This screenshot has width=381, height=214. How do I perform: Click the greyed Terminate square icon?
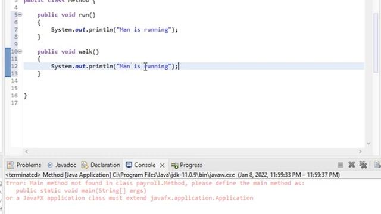click(341, 165)
